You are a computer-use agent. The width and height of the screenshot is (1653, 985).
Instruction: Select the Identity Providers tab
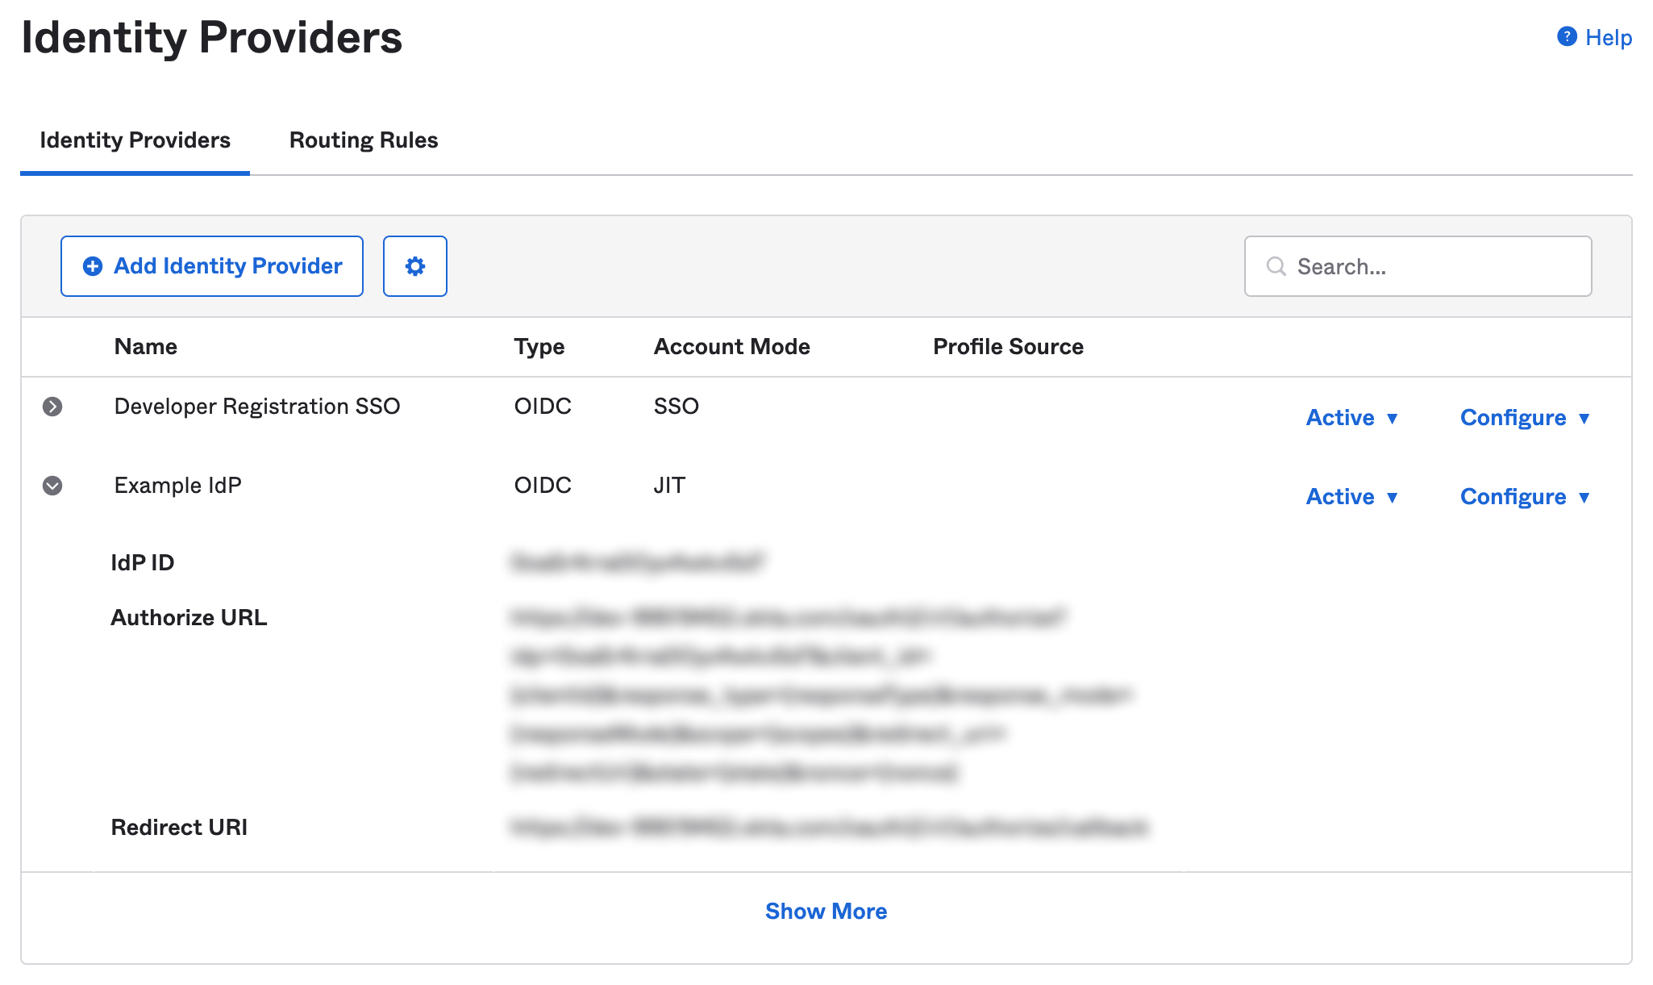[x=135, y=140]
